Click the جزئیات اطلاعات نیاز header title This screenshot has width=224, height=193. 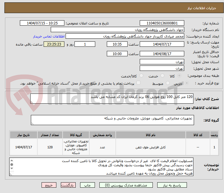coord(202,8)
